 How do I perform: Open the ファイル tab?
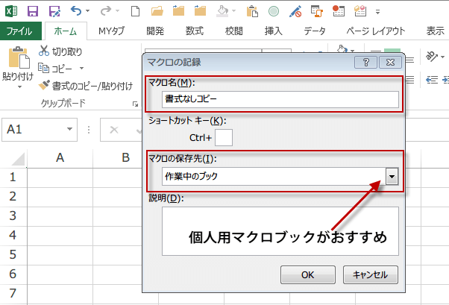(19, 31)
